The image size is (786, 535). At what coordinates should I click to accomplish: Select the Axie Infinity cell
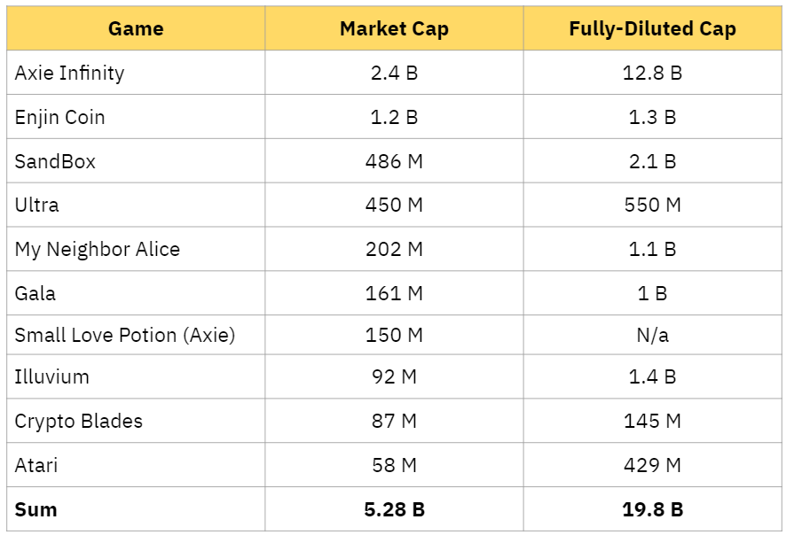click(69, 74)
